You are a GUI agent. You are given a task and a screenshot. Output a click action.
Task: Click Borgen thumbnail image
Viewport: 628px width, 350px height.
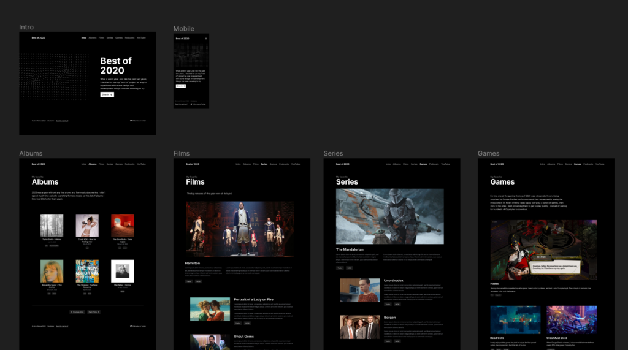pyautogui.click(x=360, y=327)
